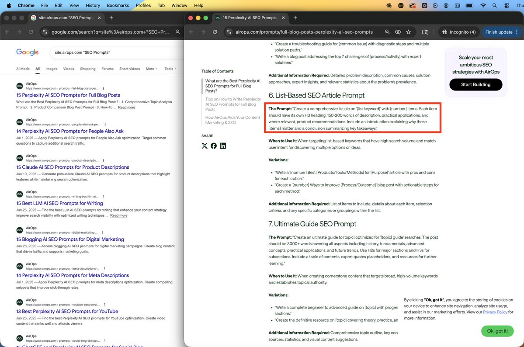Reload the AirOps page
The width and height of the screenshot is (524, 347).
point(215,32)
